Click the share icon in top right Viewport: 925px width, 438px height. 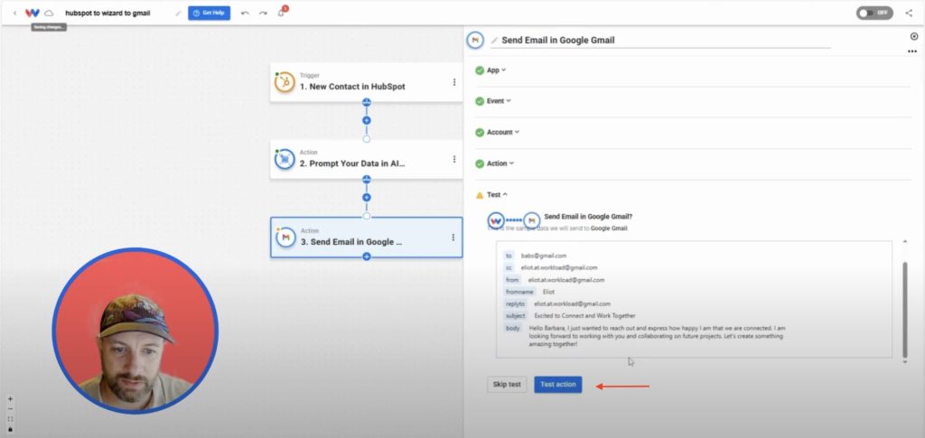tap(909, 13)
